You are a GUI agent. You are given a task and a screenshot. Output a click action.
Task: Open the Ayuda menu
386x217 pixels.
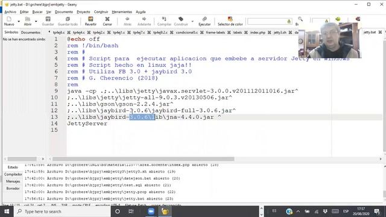click(141, 12)
